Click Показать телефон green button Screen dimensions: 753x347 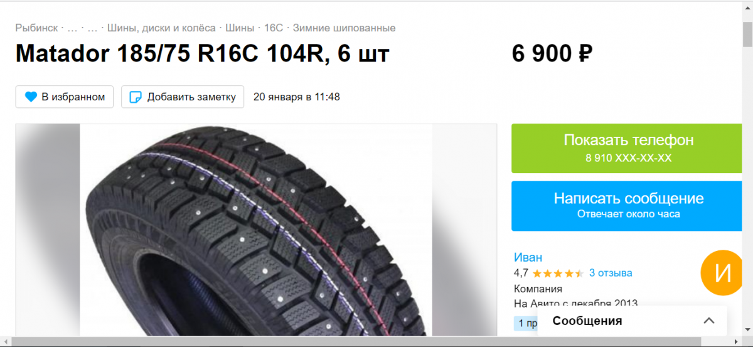point(627,148)
